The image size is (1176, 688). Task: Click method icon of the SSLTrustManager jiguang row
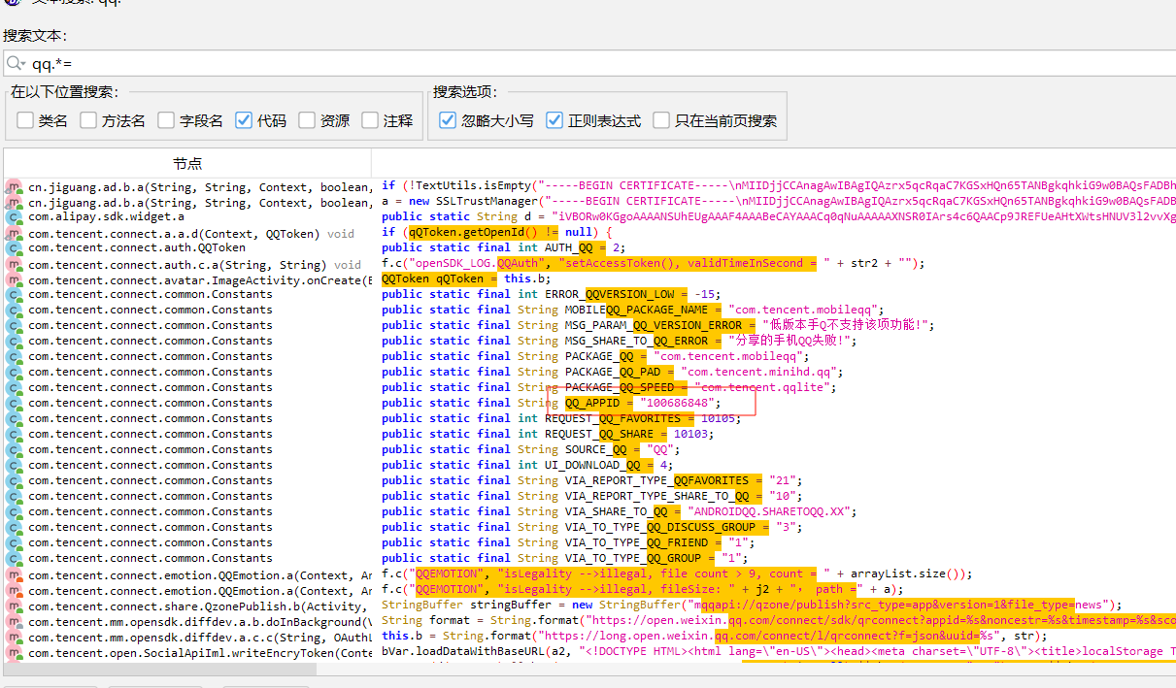tap(15, 202)
